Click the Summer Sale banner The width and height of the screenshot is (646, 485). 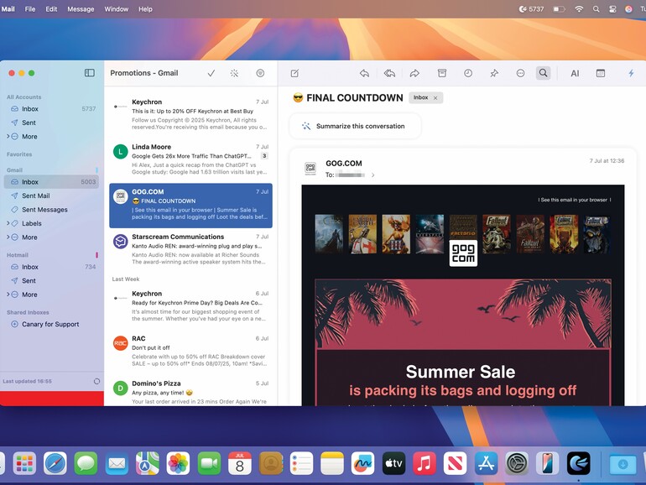point(463,342)
